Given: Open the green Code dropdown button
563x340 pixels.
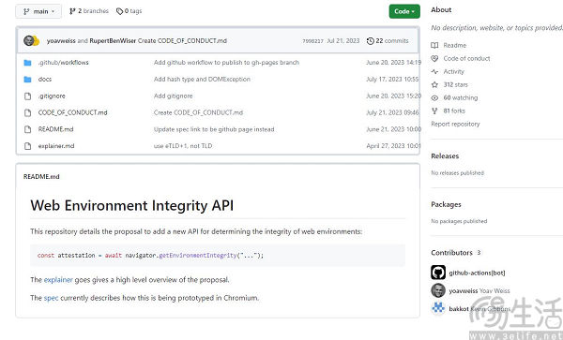Looking at the screenshot, I should (x=404, y=11).
